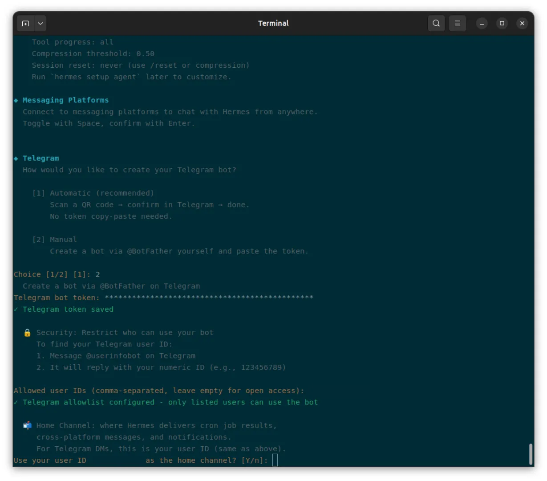This screenshot has height=481, width=547.
Task: Select the Manual option line
Action: (54, 240)
